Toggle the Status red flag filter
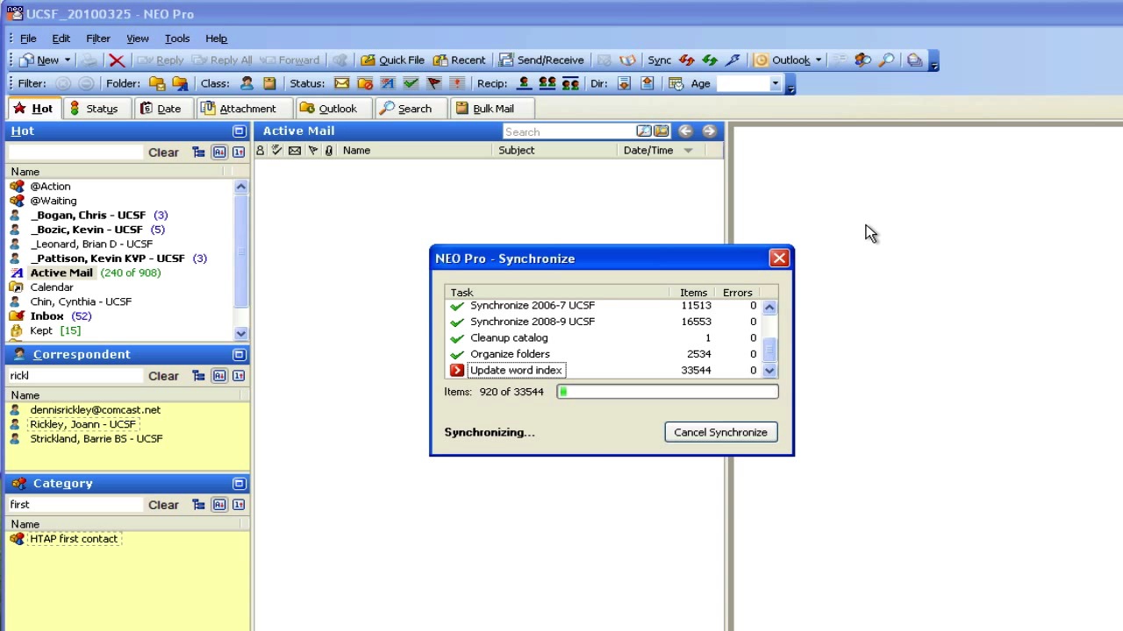The height and width of the screenshot is (631, 1123). pyautogui.click(x=433, y=83)
